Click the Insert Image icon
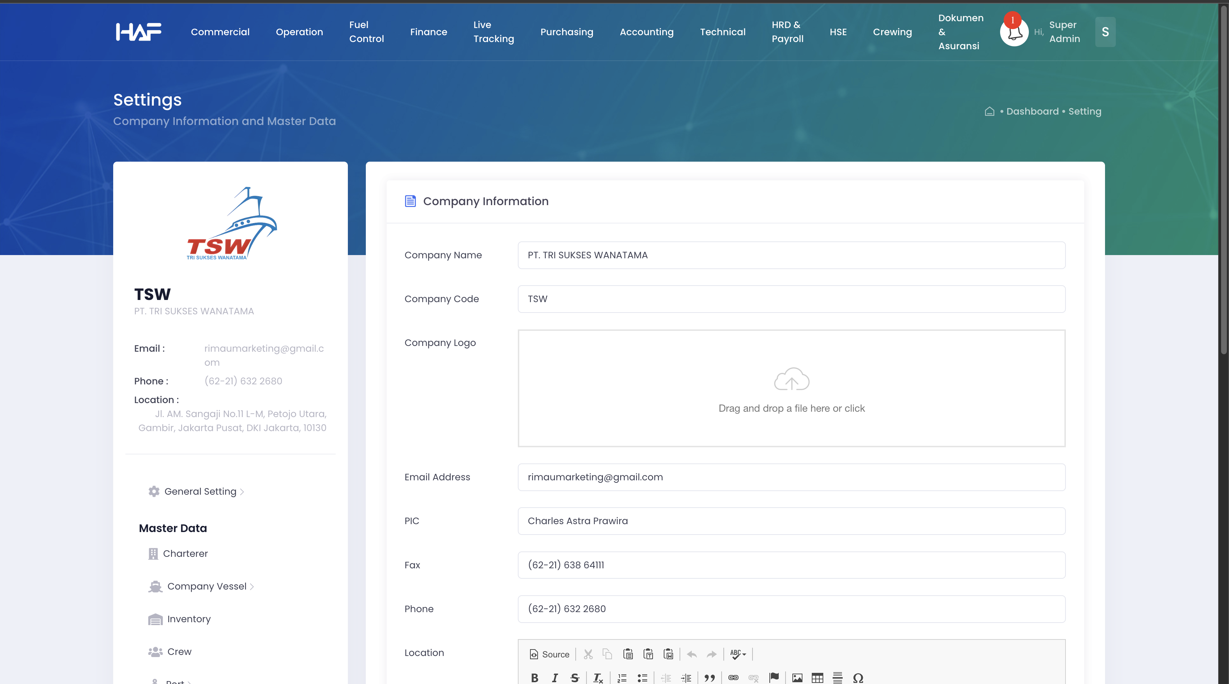The height and width of the screenshot is (684, 1229). [x=797, y=678]
